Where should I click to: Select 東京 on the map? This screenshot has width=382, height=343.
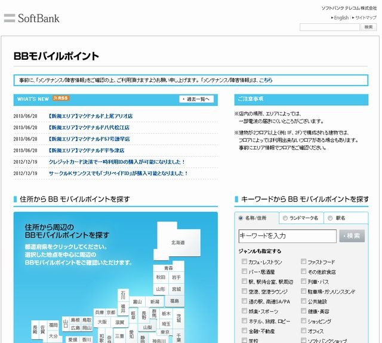[x=165, y=332]
